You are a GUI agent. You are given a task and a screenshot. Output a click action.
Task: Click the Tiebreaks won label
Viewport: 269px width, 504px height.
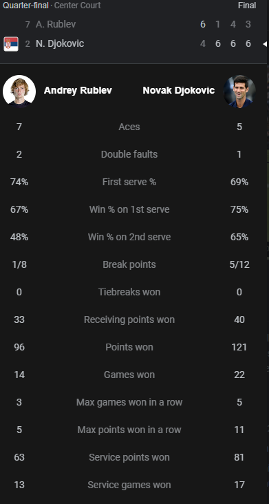pos(129,292)
